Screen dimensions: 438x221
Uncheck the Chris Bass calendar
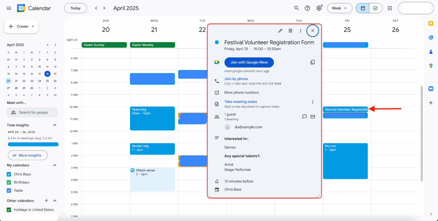pos(9,174)
